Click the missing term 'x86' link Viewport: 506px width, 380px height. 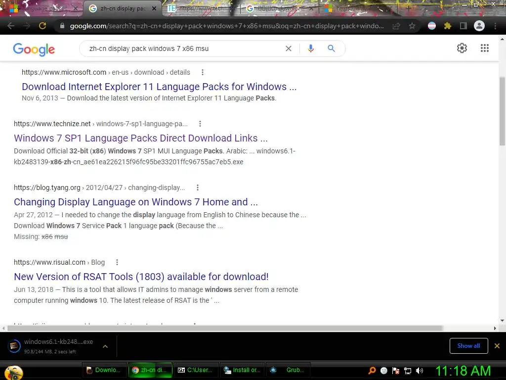tap(47, 237)
